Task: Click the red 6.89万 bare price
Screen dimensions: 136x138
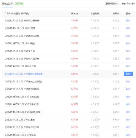Action: tap(74, 135)
